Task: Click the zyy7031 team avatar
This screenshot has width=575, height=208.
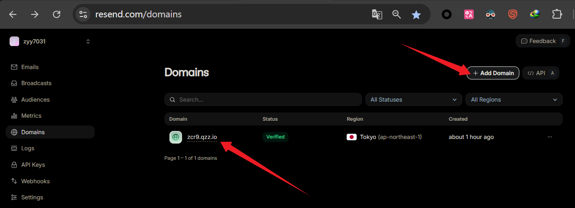Action: point(14,41)
